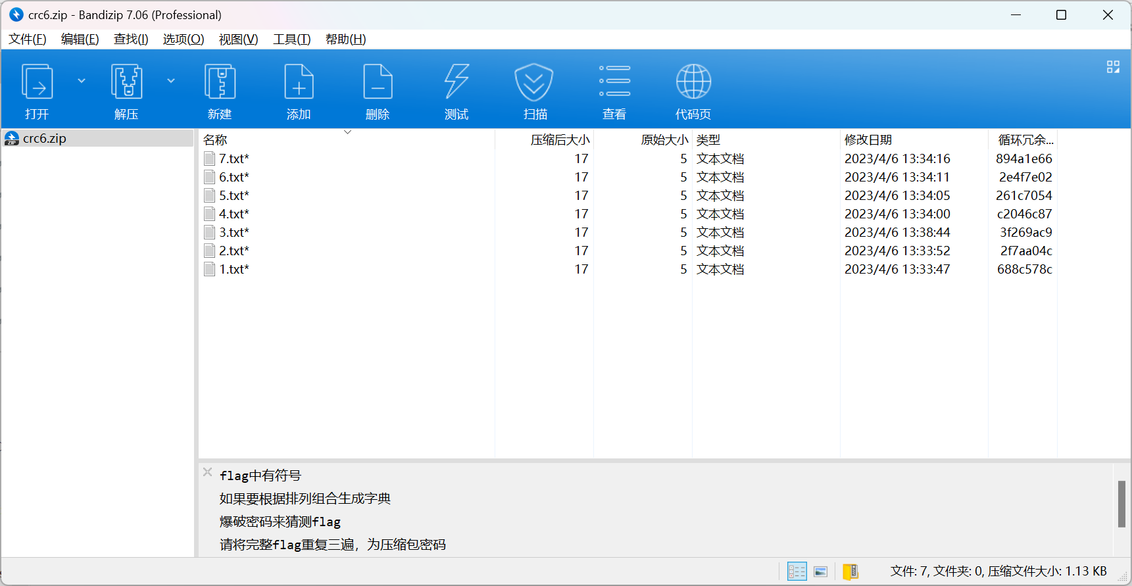This screenshot has width=1132, height=586.
Task: Open the 选项(O) menu
Action: (184, 39)
